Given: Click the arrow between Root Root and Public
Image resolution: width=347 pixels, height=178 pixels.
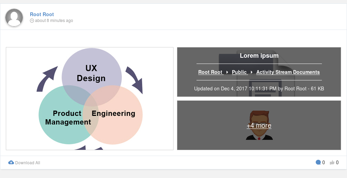Looking at the screenshot, I should coord(227,72).
